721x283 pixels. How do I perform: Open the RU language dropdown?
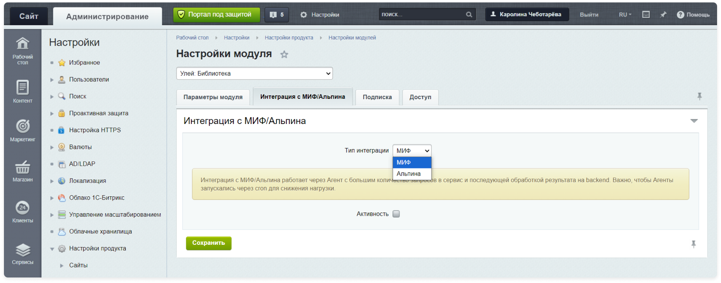click(625, 15)
